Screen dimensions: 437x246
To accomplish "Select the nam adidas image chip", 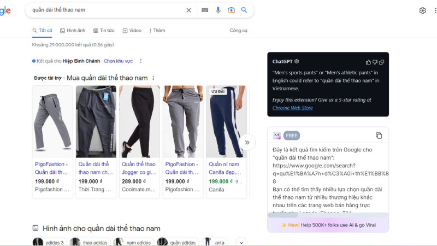I will pos(133,242).
